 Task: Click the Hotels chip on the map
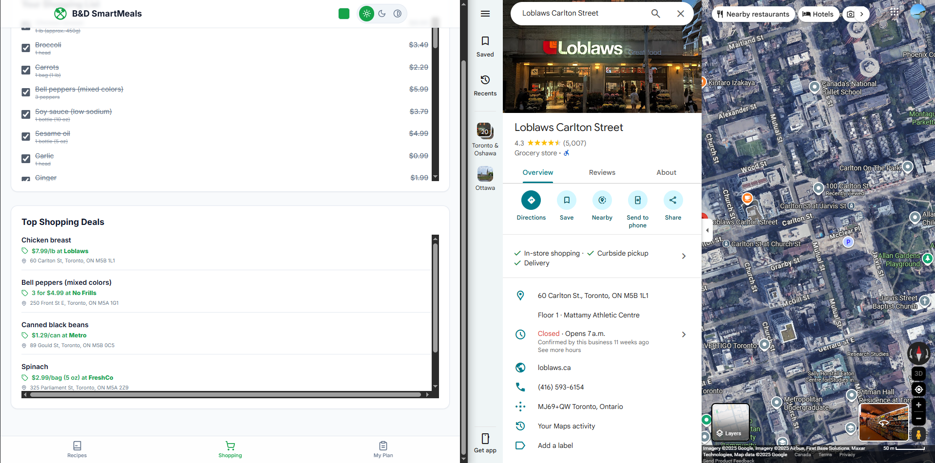point(818,14)
